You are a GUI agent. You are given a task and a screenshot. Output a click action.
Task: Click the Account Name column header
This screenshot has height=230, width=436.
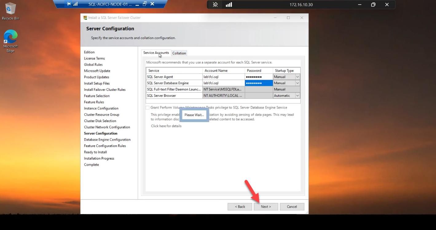click(224, 71)
